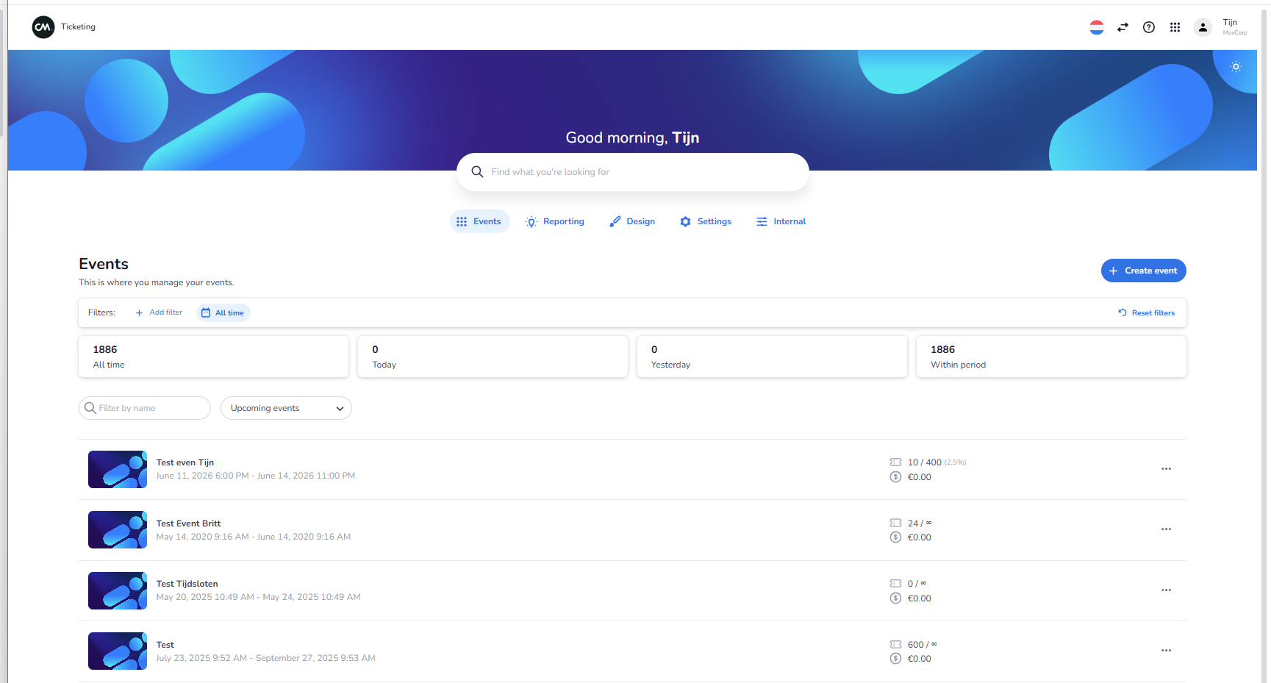Expand the Upcoming events dropdown
1271x683 pixels.
[x=286, y=408]
